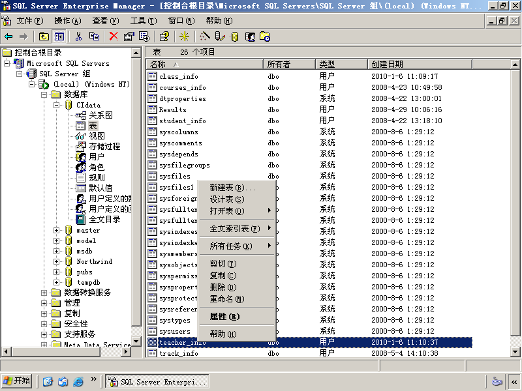The image size is (522, 391).
Task: Sort by the 创建日期 column header
Action: 420,64
